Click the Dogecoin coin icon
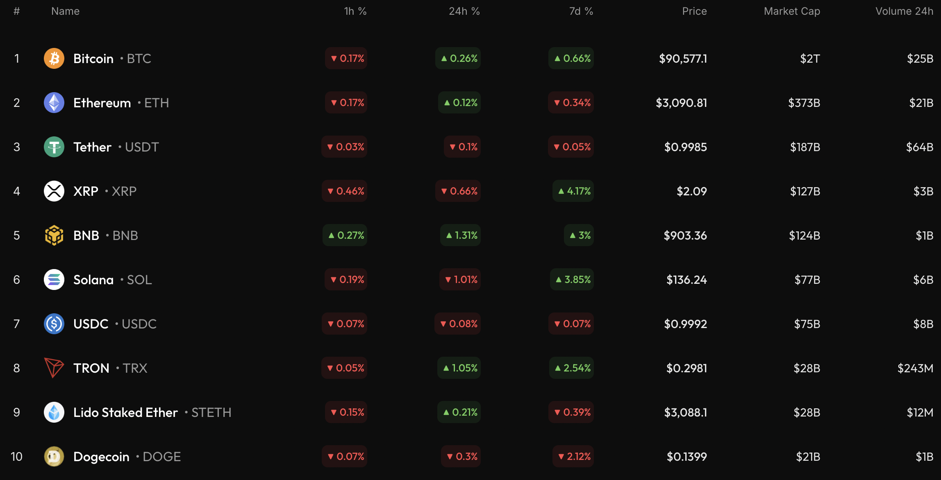Viewport: 941px width, 480px height. tap(54, 457)
